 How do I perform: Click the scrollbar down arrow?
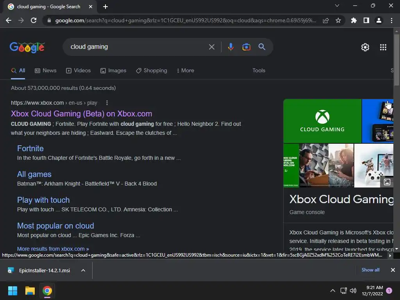pyautogui.click(x=396, y=248)
